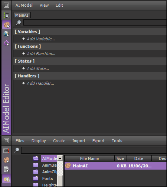Sort by Date column header
The image size is (167, 187).
(139, 158)
